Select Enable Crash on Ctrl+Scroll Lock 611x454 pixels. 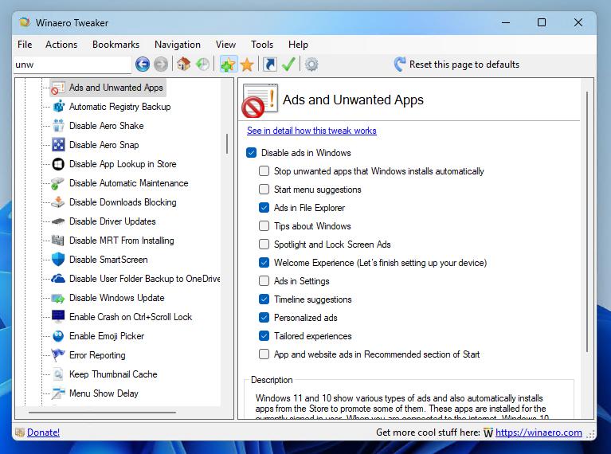[131, 317]
